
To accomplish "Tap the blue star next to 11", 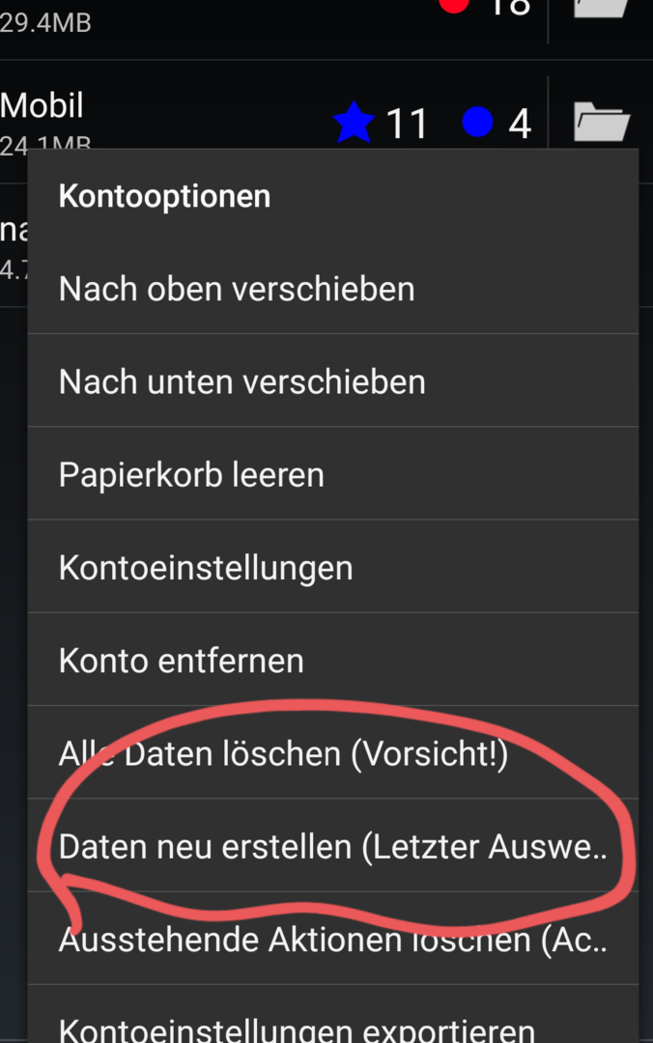I will coord(354,123).
